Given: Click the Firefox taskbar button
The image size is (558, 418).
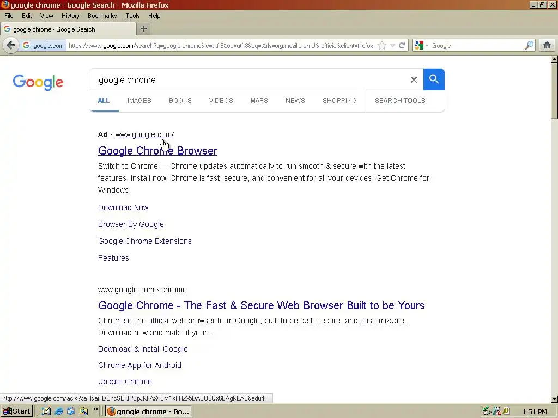Looking at the screenshot, I should 149,411.
